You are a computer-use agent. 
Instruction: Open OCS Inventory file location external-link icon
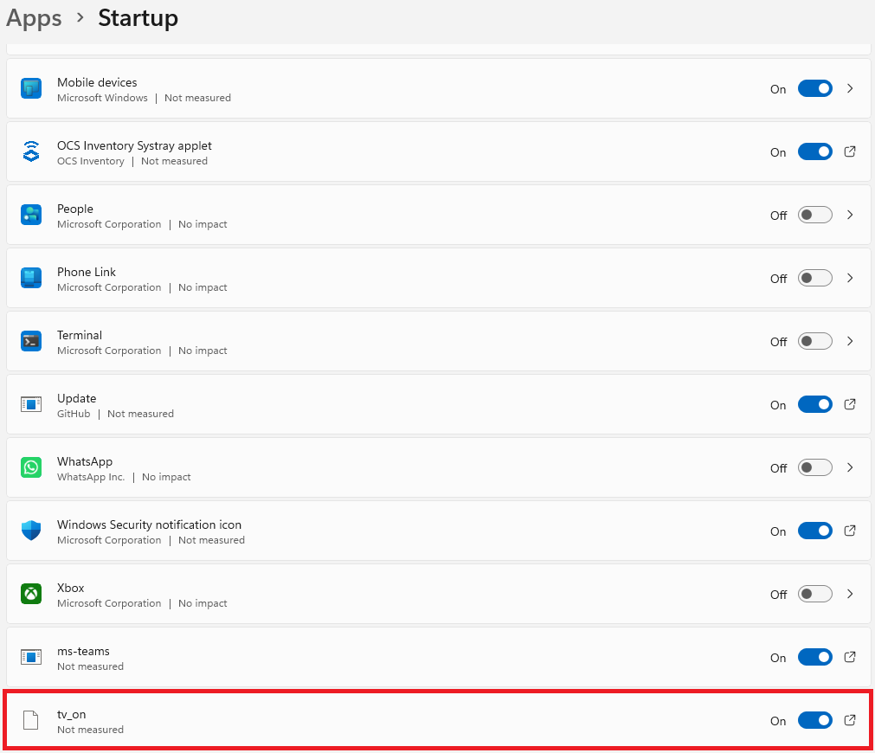850,151
